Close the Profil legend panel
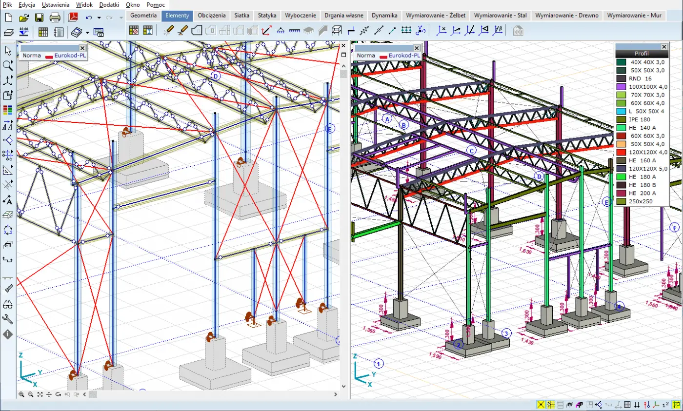 click(663, 46)
